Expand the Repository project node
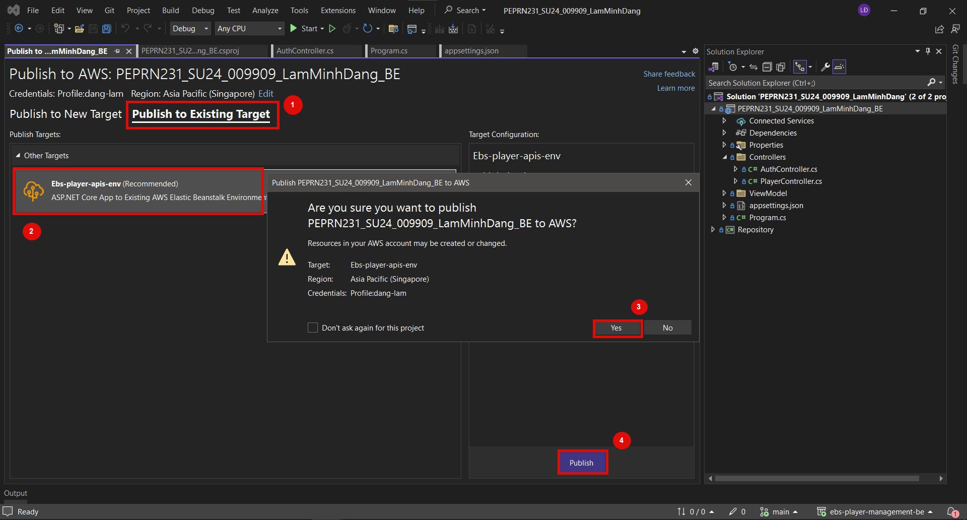967x520 pixels. point(713,230)
